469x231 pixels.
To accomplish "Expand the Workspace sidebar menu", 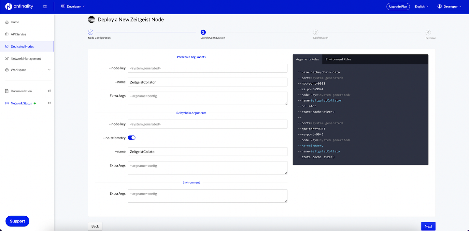I will coord(27,70).
